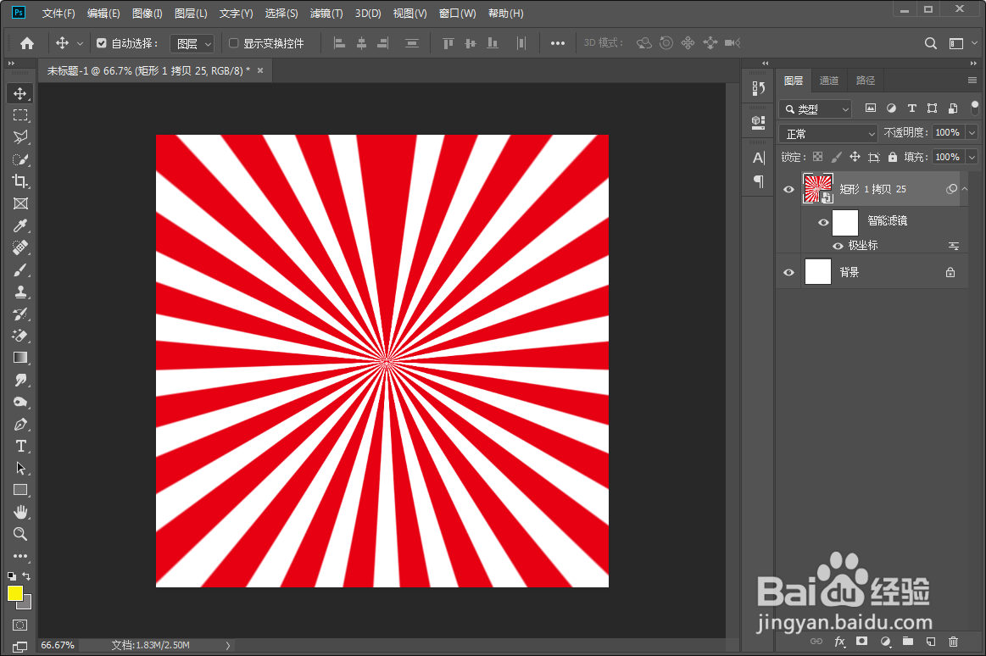Screen dimensions: 986x656
Task: Select the Rectangle shape tool
Action: pos(20,490)
